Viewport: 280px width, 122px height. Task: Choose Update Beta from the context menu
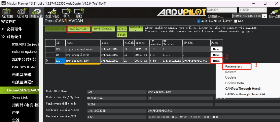click(234, 83)
